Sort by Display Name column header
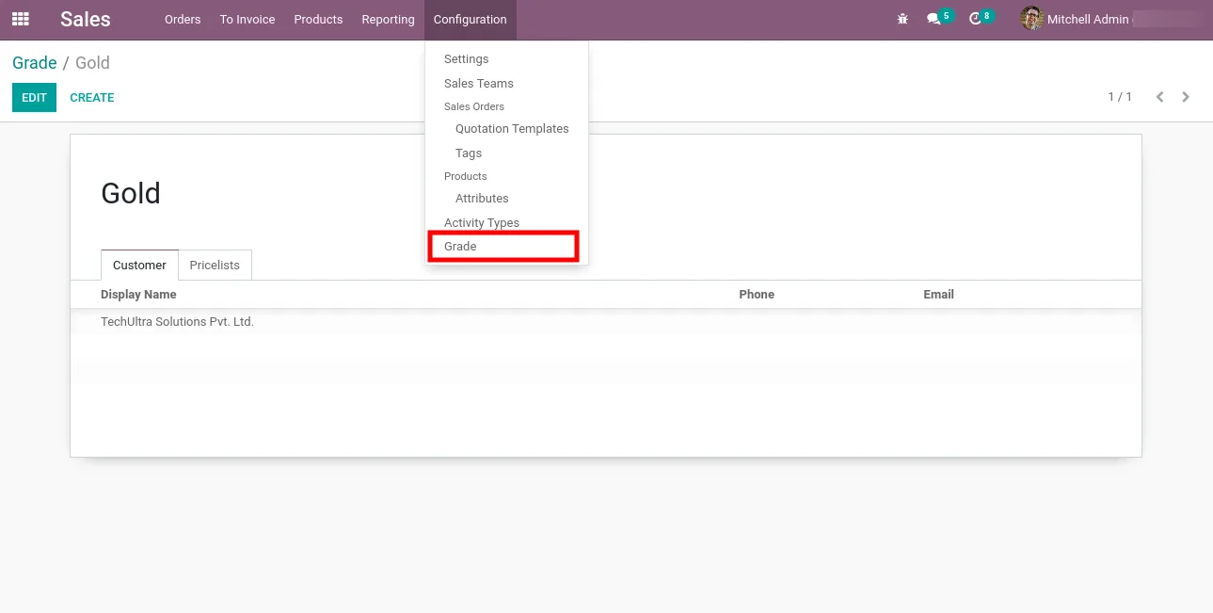Screen dimensions: 1213x613 (x=138, y=295)
